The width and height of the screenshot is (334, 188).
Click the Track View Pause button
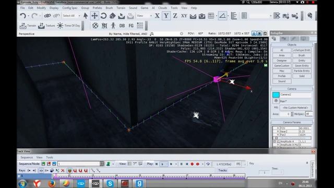coord(181,164)
